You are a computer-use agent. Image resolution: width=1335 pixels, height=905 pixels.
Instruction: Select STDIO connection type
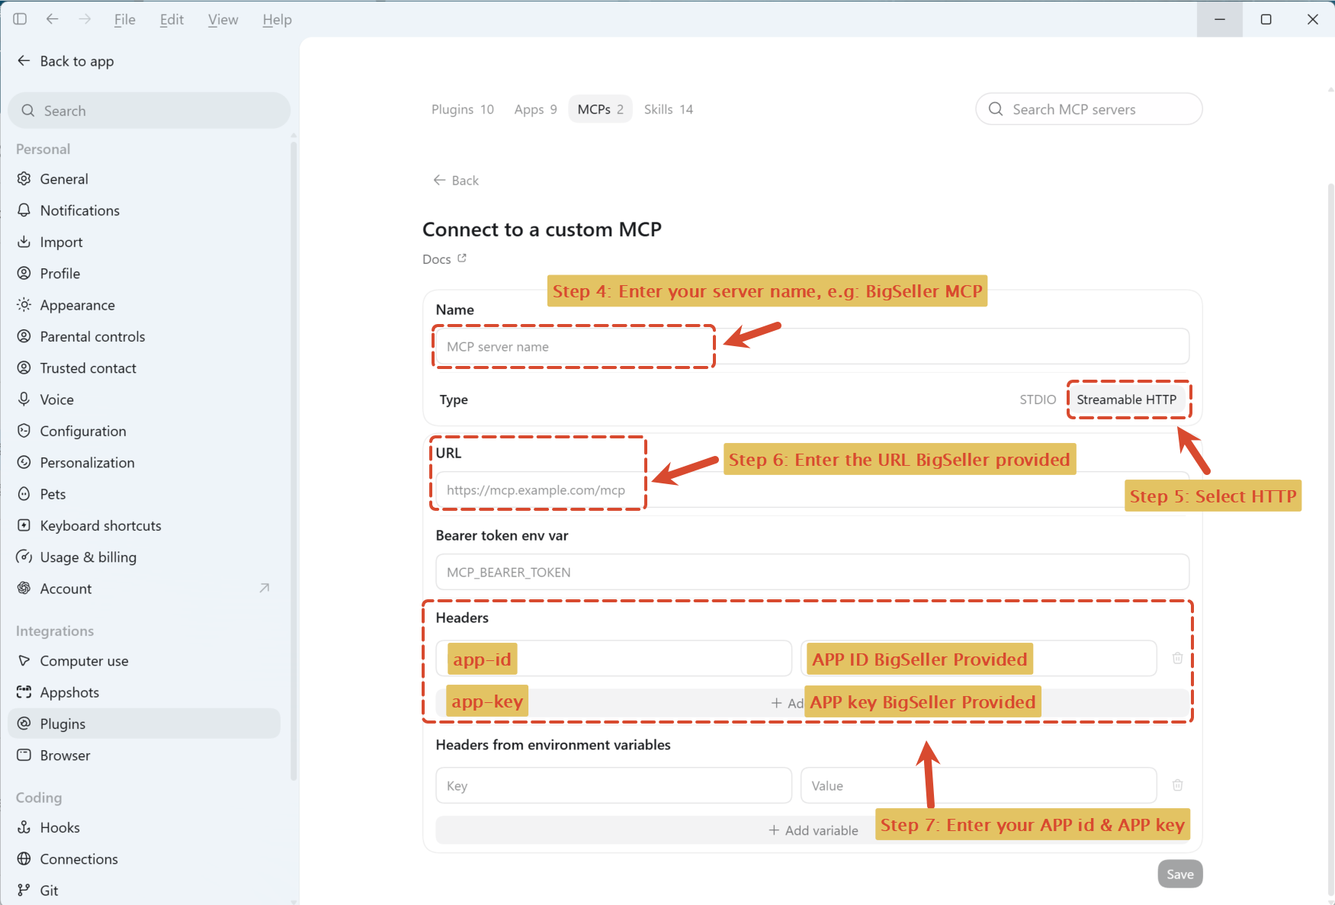point(1038,400)
